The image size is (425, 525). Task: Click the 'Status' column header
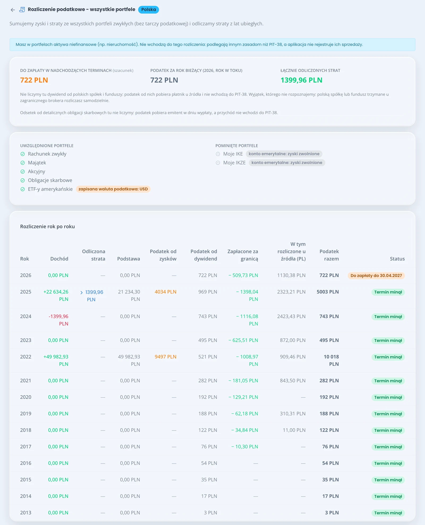click(x=397, y=259)
